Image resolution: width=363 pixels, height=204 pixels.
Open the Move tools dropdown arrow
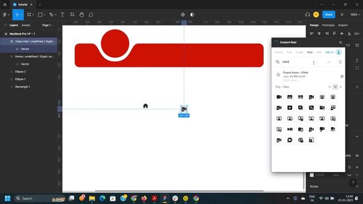click(22, 15)
